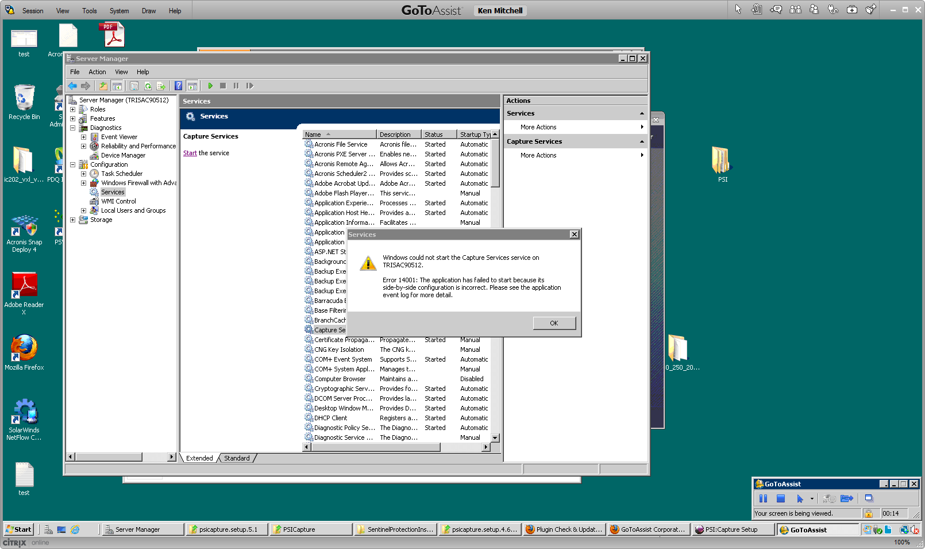Image resolution: width=925 pixels, height=549 pixels.
Task: Open the Action menu in Server Manager
Action: pyautogui.click(x=97, y=72)
